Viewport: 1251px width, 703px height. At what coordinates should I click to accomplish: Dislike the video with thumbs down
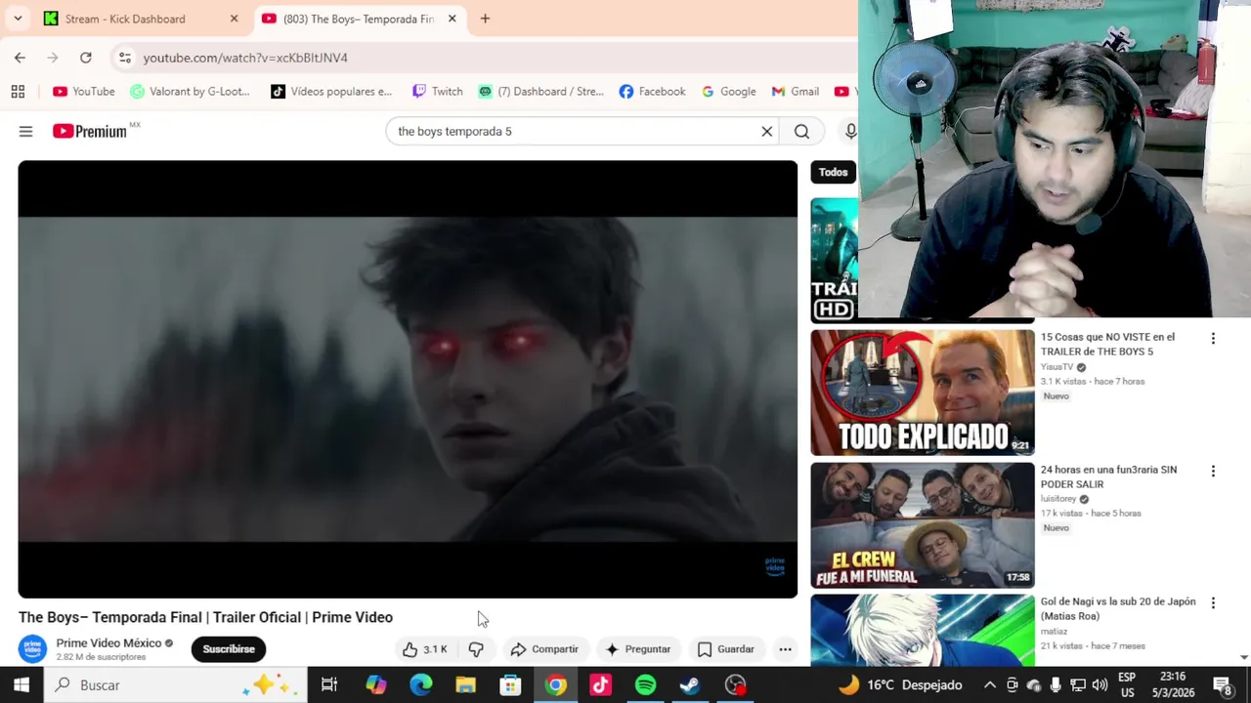tap(476, 649)
